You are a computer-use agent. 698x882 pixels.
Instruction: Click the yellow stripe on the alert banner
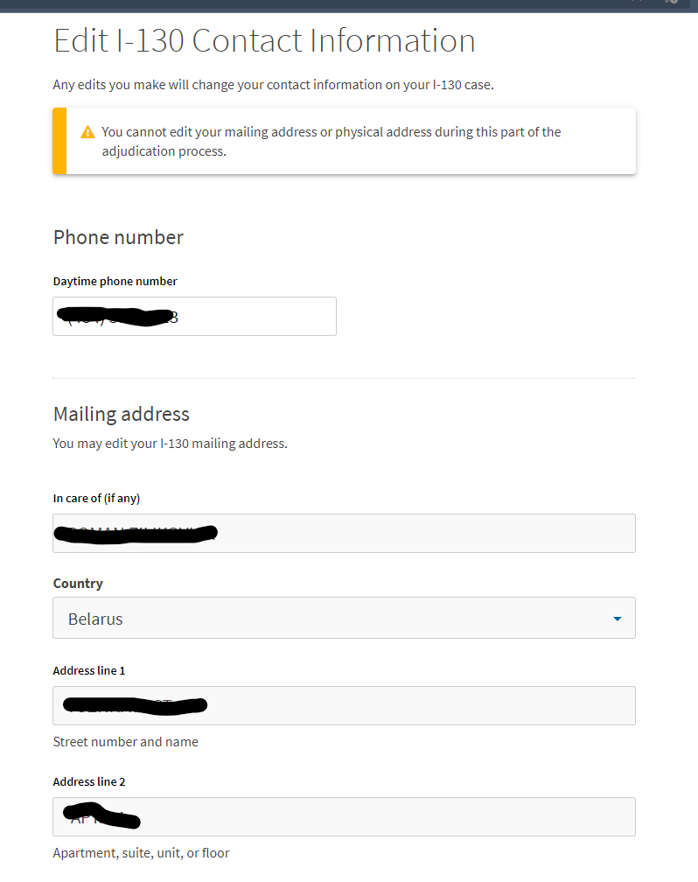click(59, 141)
